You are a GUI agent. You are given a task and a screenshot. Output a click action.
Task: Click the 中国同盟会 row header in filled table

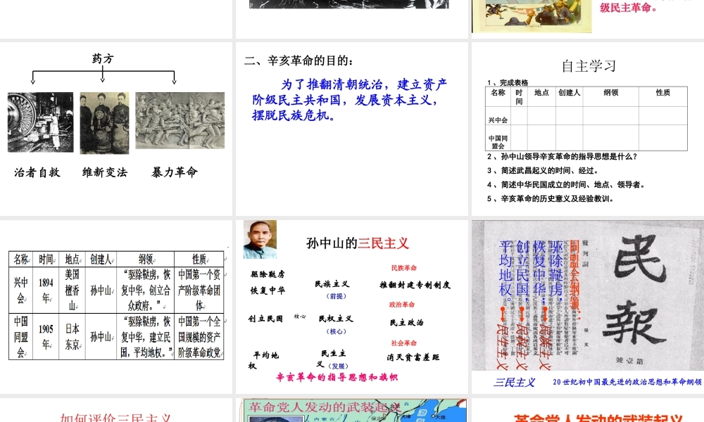20,336
